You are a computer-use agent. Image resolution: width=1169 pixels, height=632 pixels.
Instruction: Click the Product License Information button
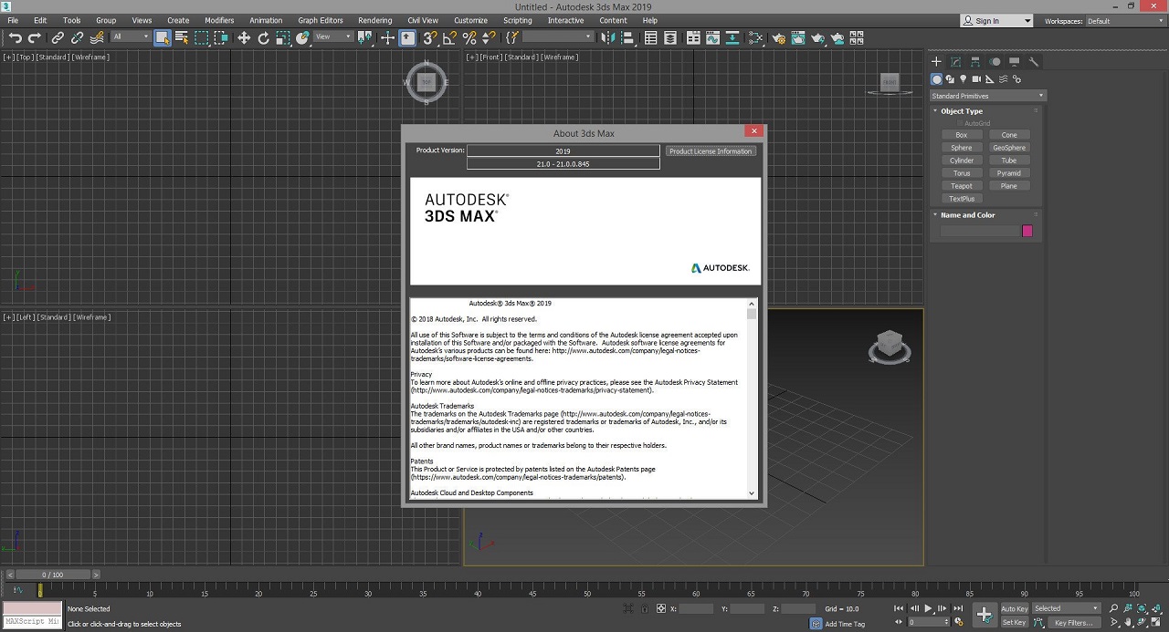tap(711, 151)
